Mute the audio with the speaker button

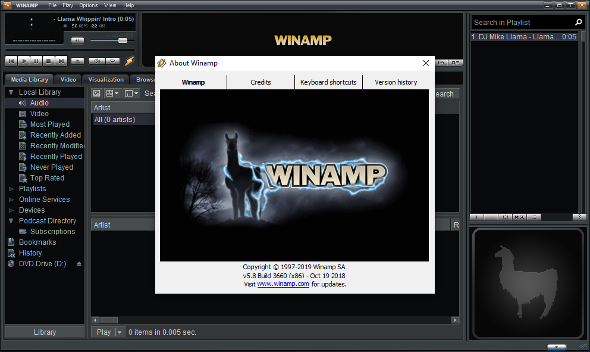pos(77,41)
